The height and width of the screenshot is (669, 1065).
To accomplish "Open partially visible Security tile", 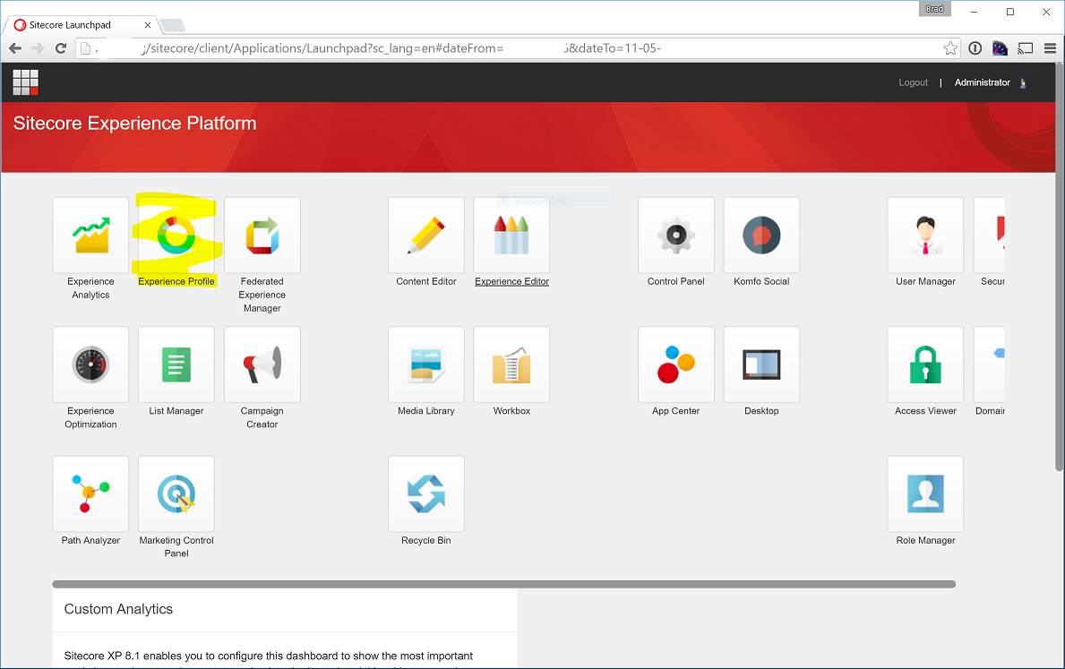I will click(x=989, y=235).
